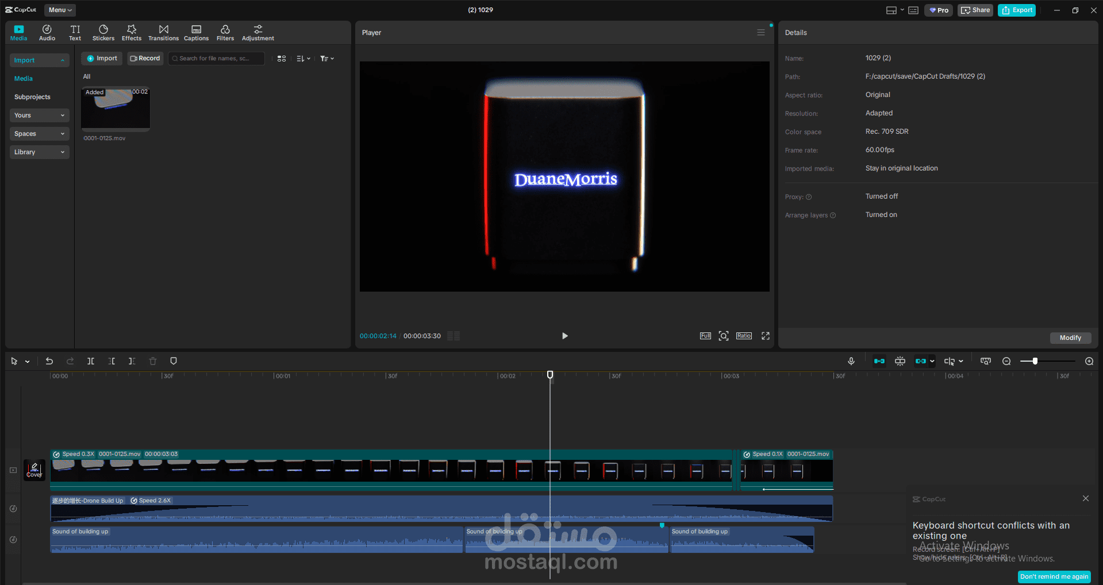Adjust the timeline zoom slider handle
The height and width of the screenshot is (585, 1103).
point(1035,361)
